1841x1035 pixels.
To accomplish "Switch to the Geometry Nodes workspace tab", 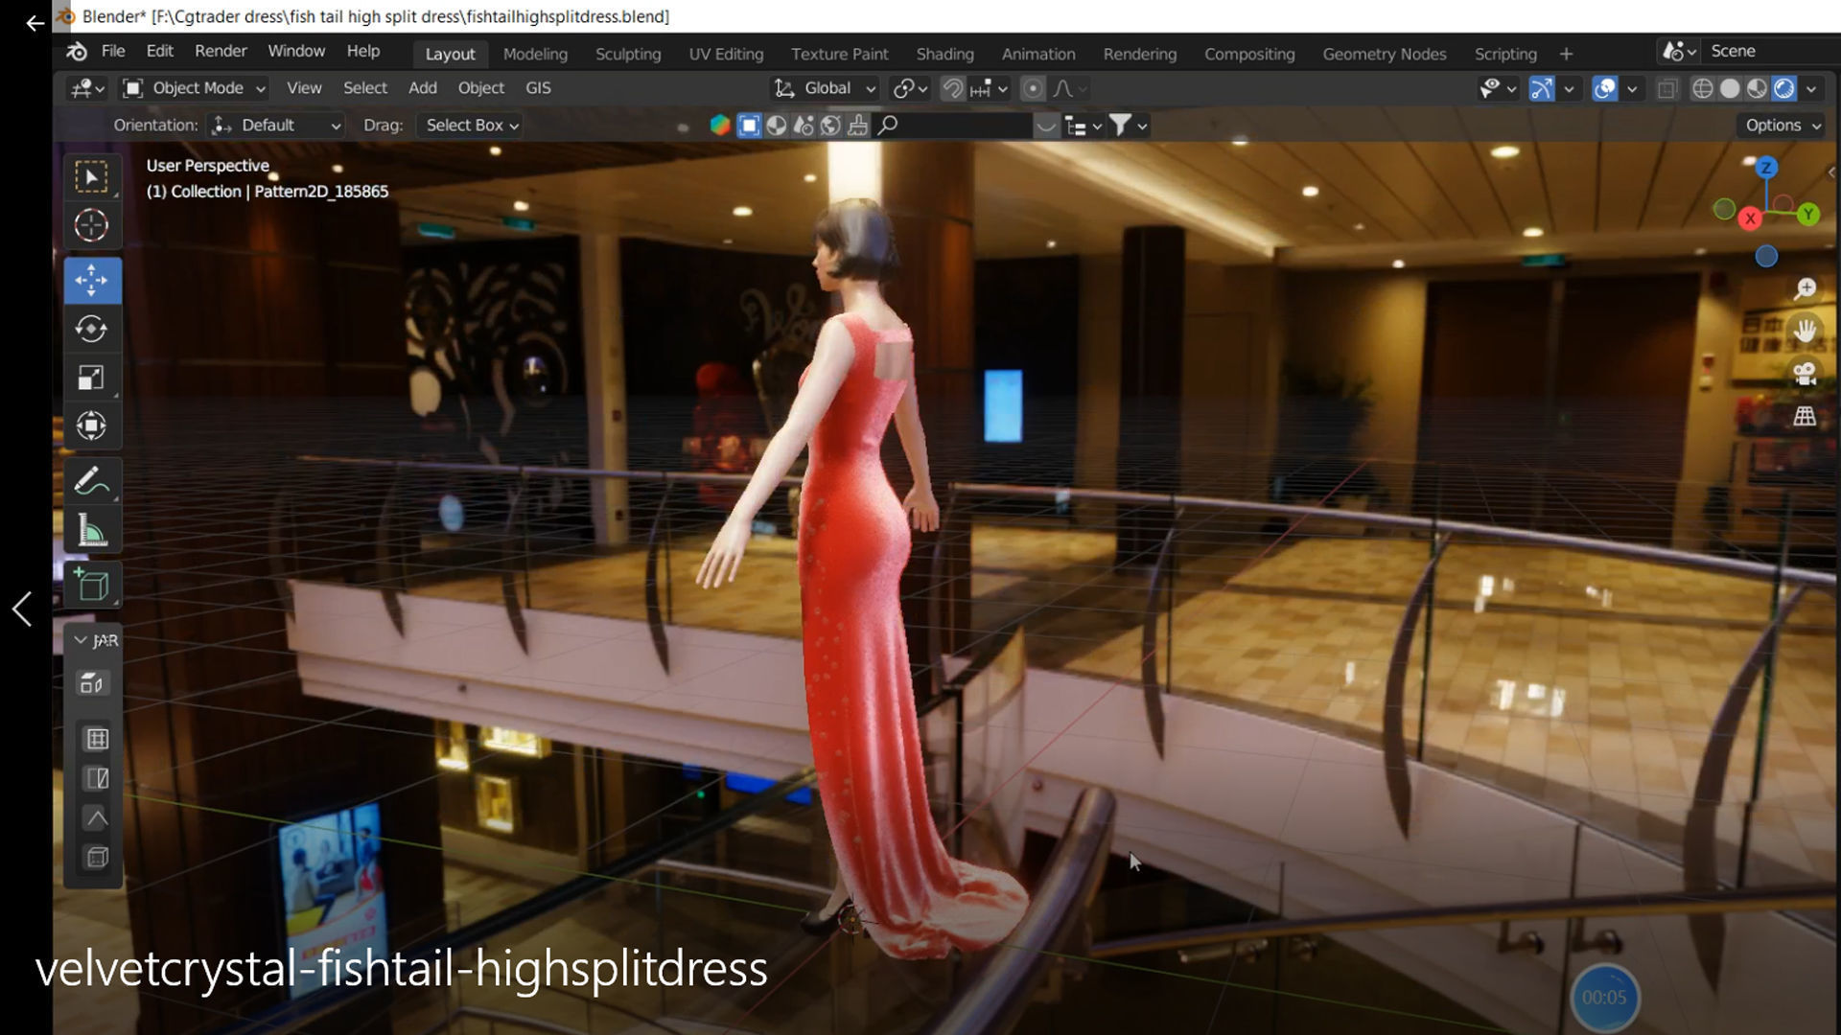I will click(1384, 55).
